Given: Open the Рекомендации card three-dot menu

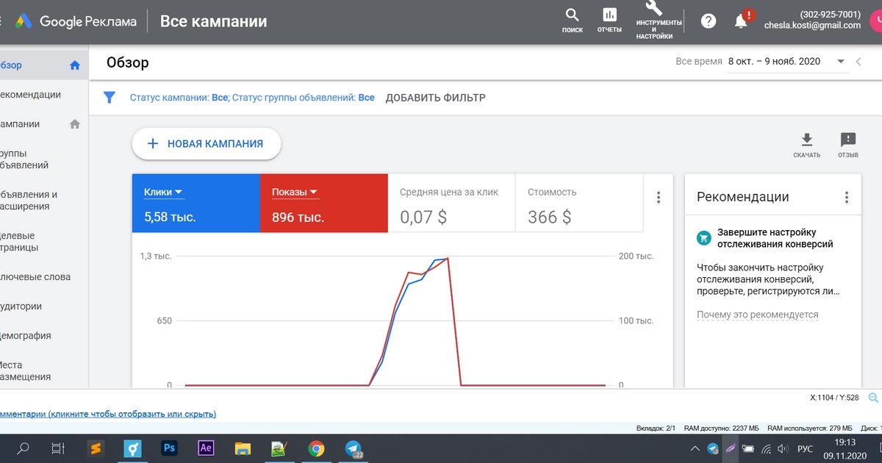Looking at the screenshot, I should (847, 197).
